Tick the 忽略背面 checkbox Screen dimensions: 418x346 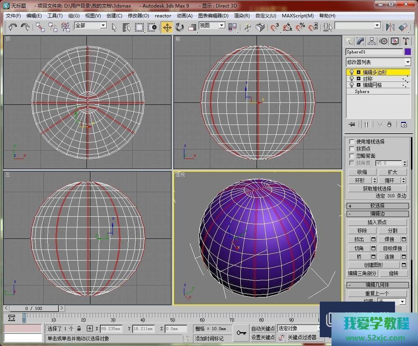[352, 156]
